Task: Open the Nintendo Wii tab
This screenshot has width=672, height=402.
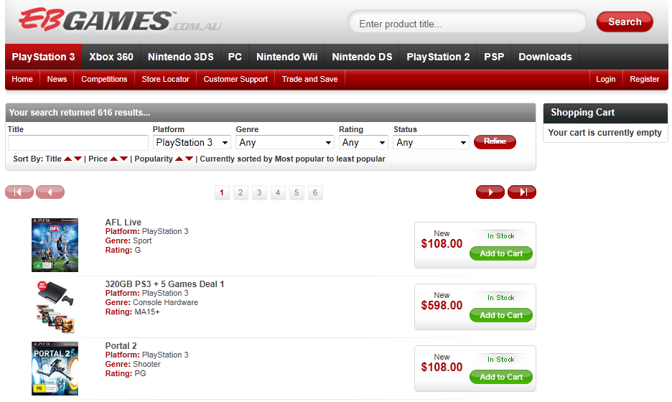Action: click(286, 57)
